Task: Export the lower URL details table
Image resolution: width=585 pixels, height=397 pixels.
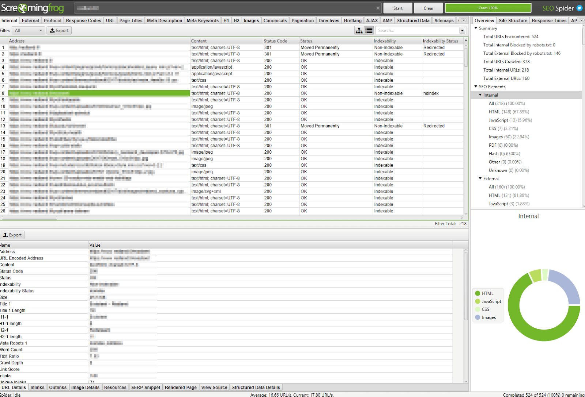Action: point(12,235)
